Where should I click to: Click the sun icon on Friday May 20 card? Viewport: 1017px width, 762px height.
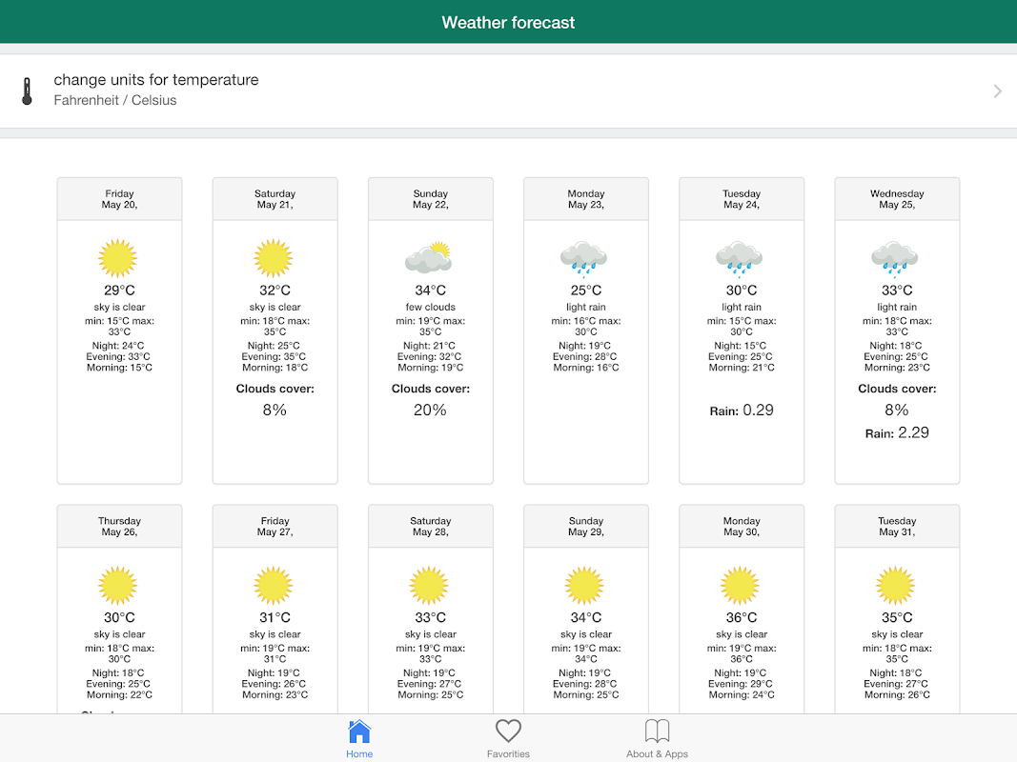[x=118, y=258]
